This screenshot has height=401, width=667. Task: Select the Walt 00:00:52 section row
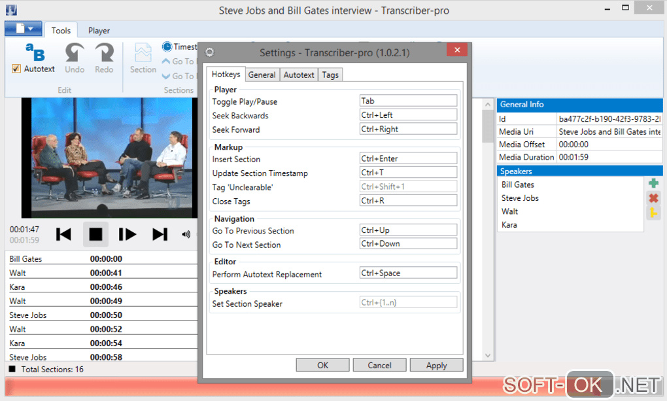pos(103,329)
